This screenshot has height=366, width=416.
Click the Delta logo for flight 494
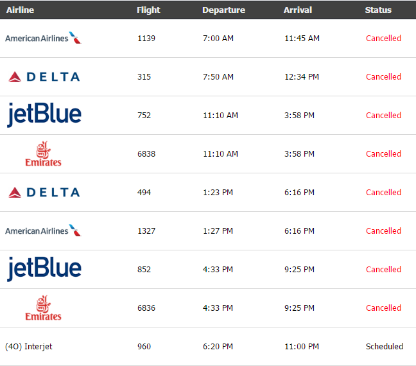(x=44, y=193)
